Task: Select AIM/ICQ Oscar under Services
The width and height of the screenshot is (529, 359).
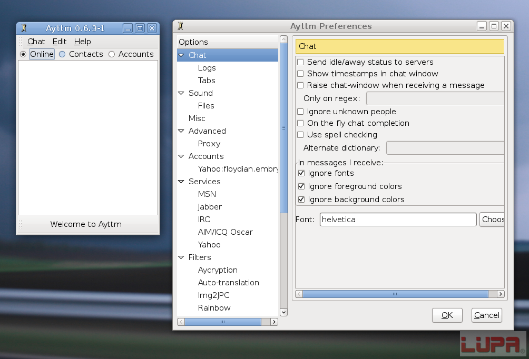Action: click(225, 232)
